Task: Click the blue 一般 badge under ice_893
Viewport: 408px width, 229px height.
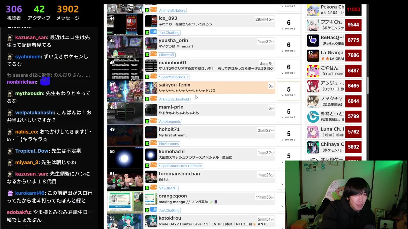Action: (153, 32)
